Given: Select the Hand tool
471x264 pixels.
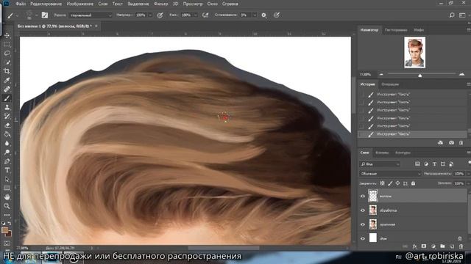Looking at the screenshot, I should pos(7,197).
